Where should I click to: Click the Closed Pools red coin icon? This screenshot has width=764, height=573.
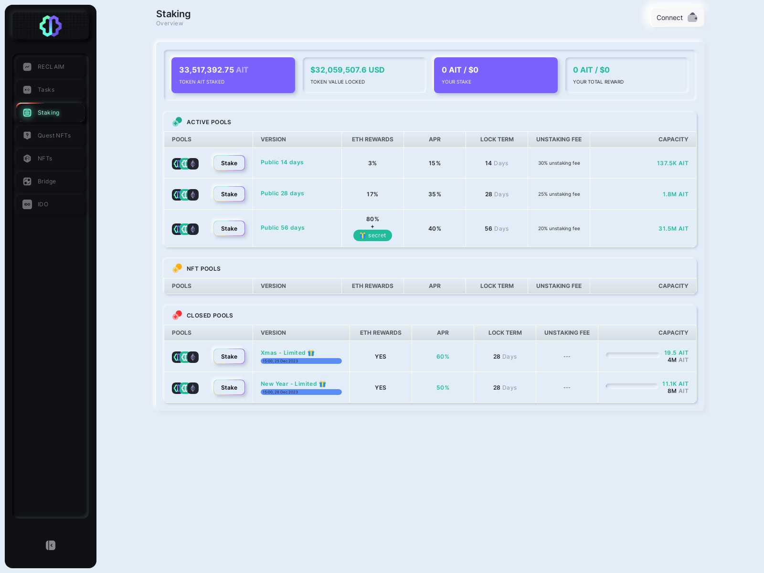(x=177, y=315)
